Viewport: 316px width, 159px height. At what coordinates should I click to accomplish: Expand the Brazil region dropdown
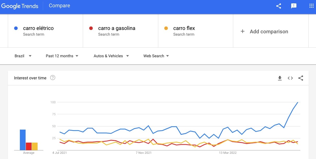(23, 56)
